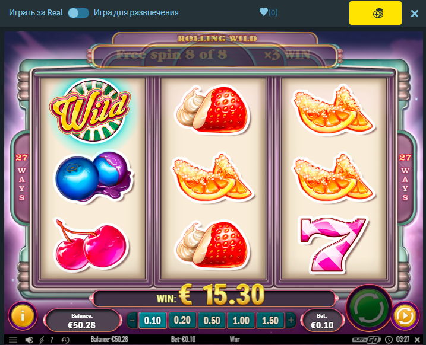Enable fast play lightning icon
This screenshot has height=345, width=426.
42,340
